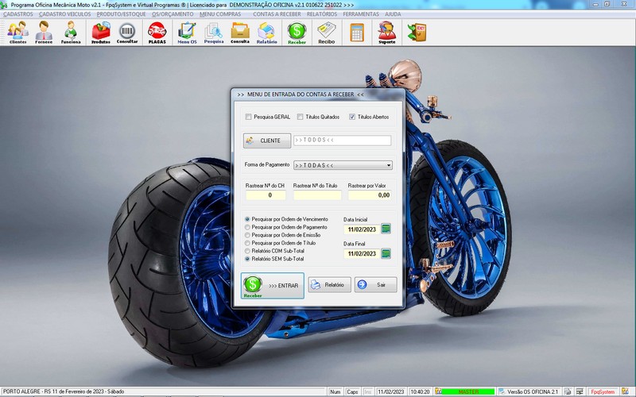Open calendar picker for Data Inicial
This screenshot has width=636, height=397.
point(386,229)
